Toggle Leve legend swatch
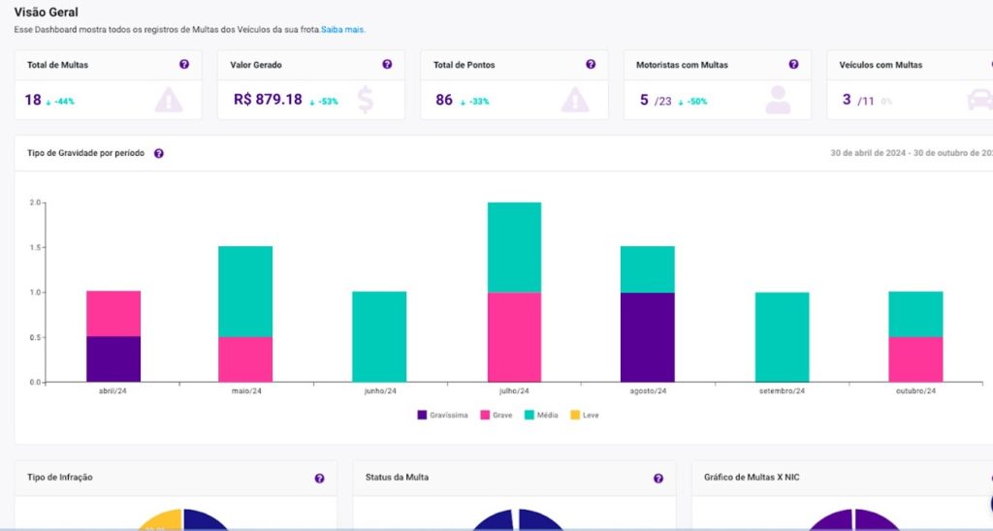 coord(575,415)
